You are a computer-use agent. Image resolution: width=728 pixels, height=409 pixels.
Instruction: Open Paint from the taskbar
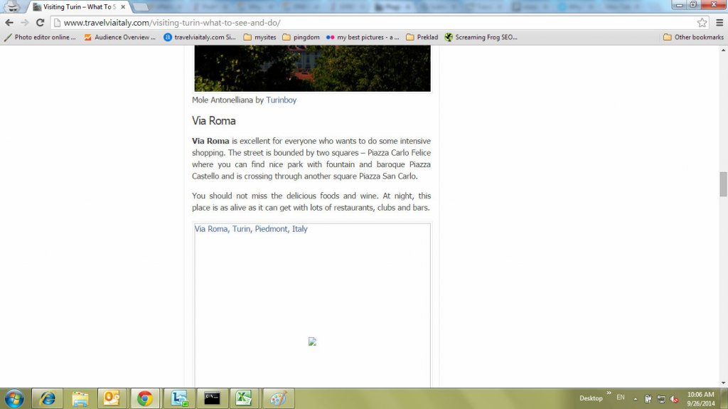pyautogui.click(x=278, y=399)
